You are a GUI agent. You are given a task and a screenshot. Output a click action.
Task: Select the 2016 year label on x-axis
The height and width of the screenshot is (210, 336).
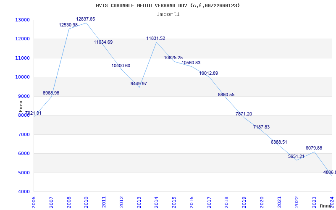(x=192, y=202)
